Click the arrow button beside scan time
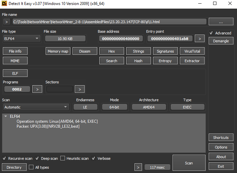The image size is (237, 173). 139,167
